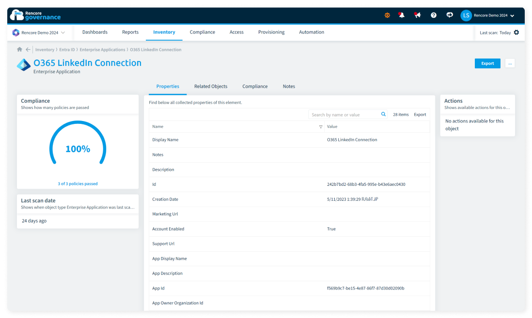Select the App Owner Organization Id row

[289, 303]
